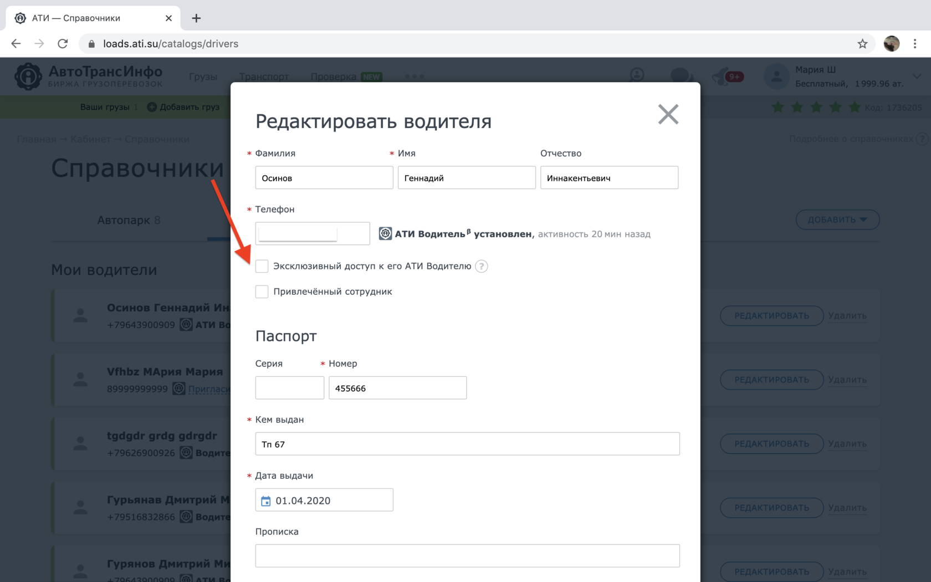
Task: Click into the Телефон input field
Action: coord(313,233)
